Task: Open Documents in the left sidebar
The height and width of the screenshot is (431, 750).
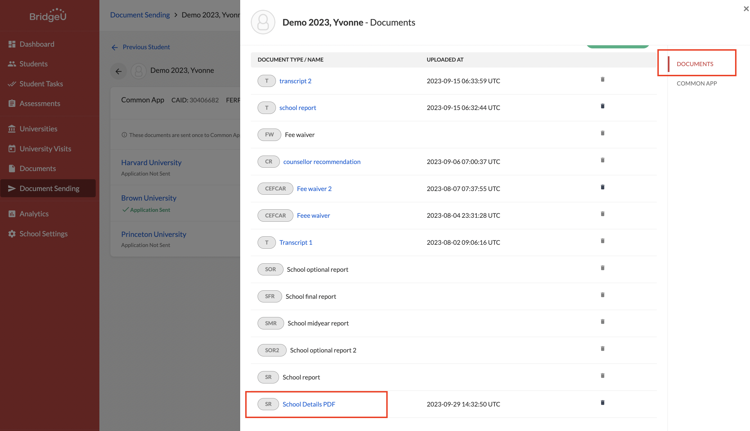Action: tap(32, 169)
